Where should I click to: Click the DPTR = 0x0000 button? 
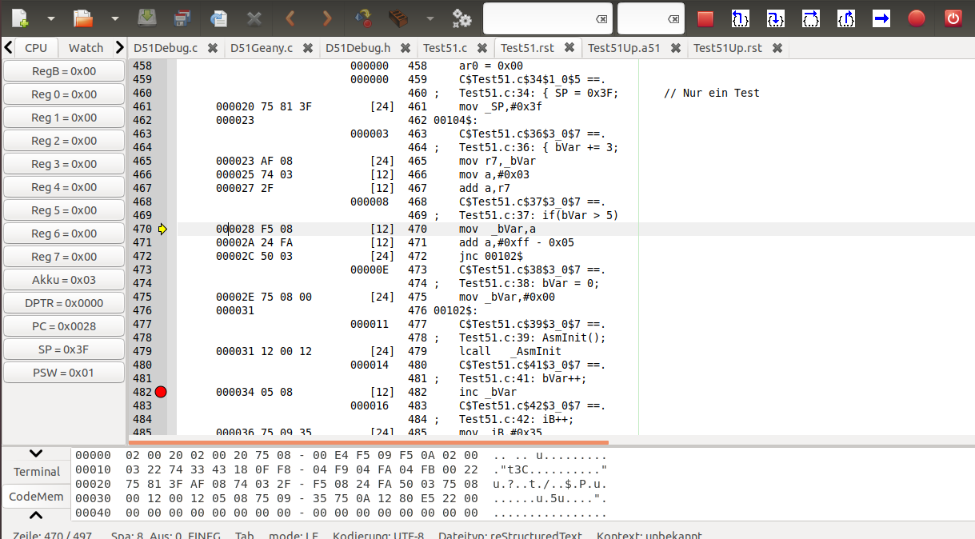[x=64, y=303]
